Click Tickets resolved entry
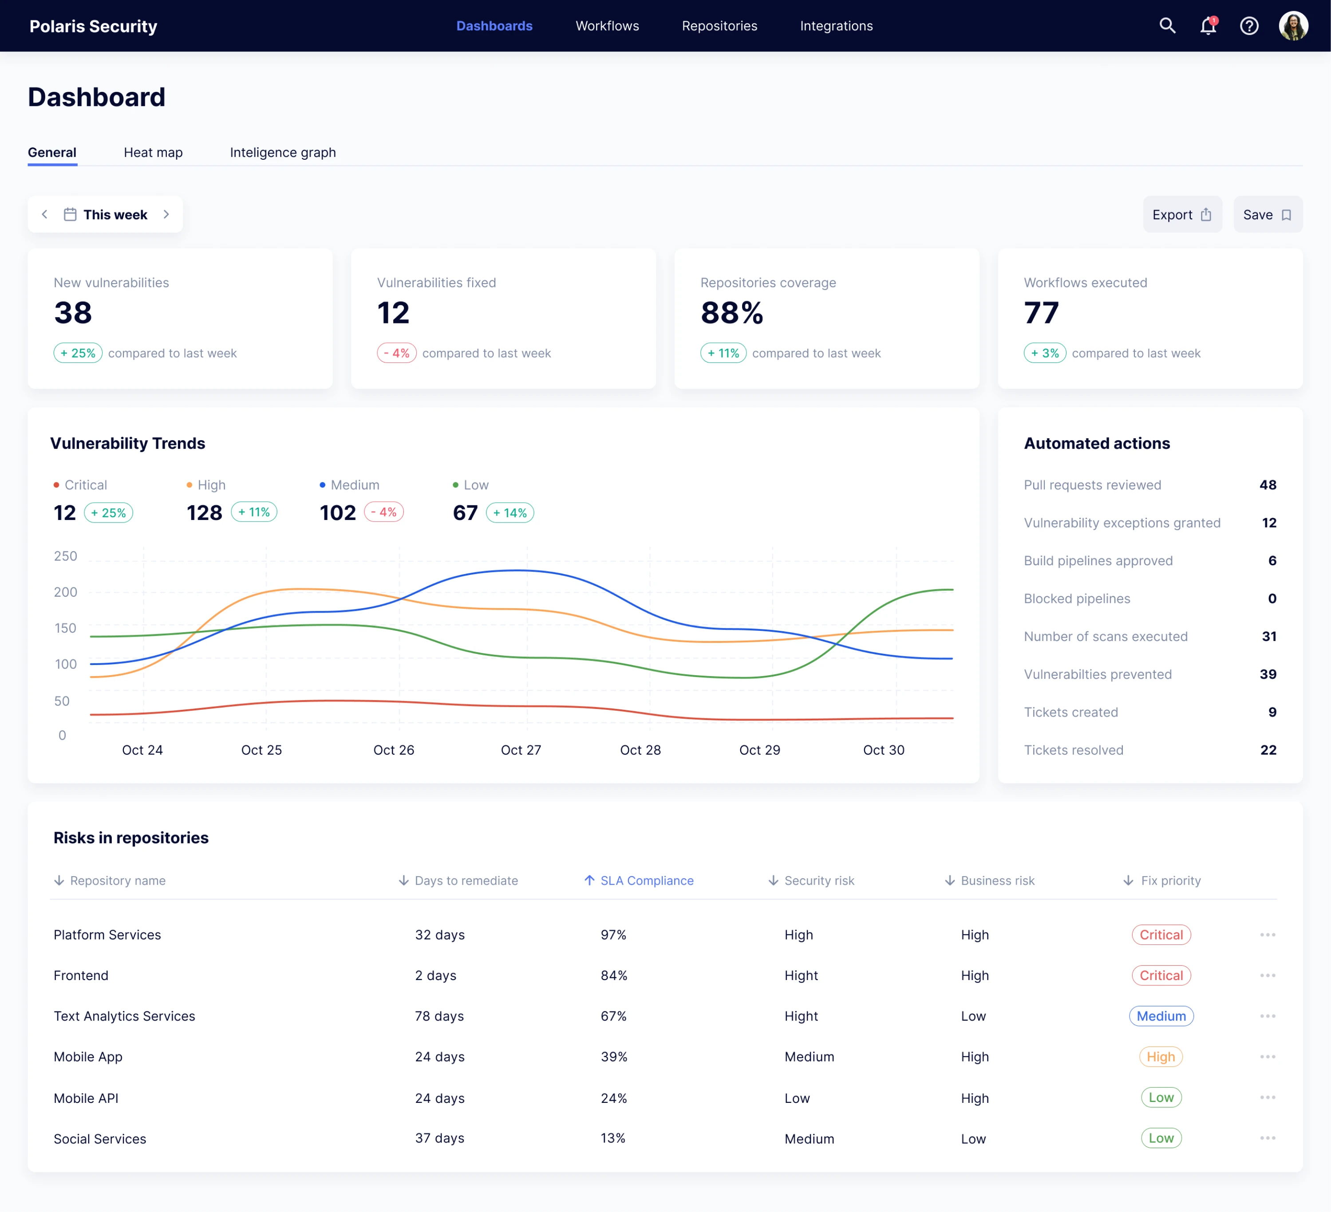Viewport: 1331px width, 1212px height. tap(1150, 750)
